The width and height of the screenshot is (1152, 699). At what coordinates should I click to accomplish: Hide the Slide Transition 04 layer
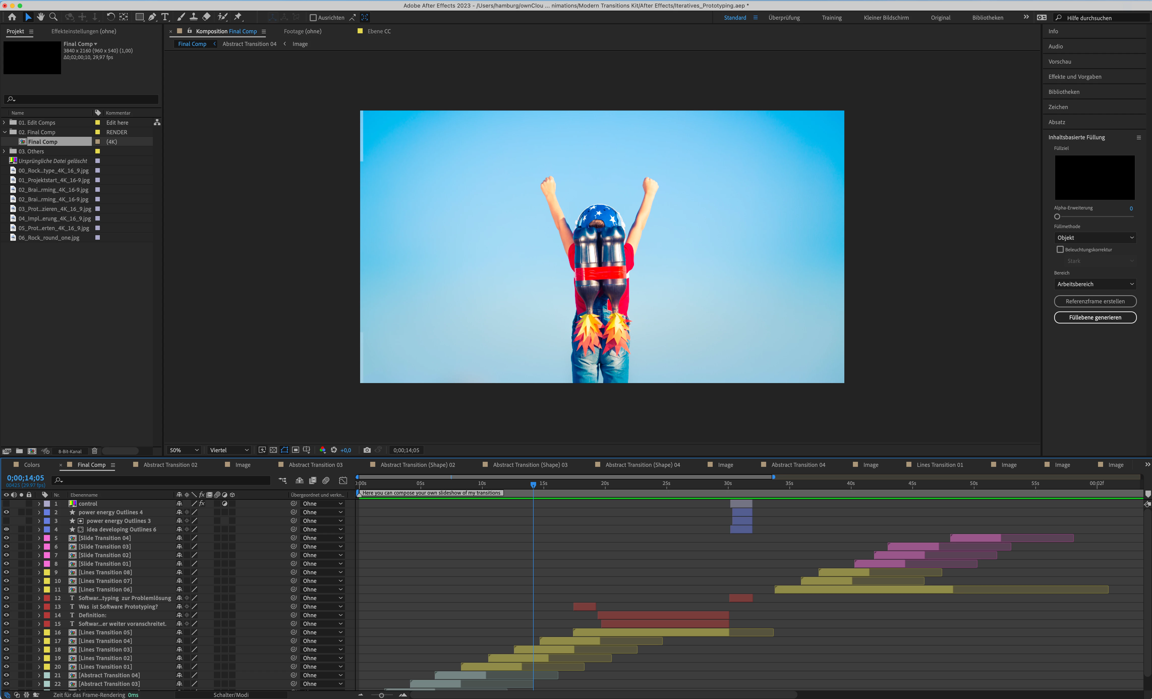[x=7, y=538]
